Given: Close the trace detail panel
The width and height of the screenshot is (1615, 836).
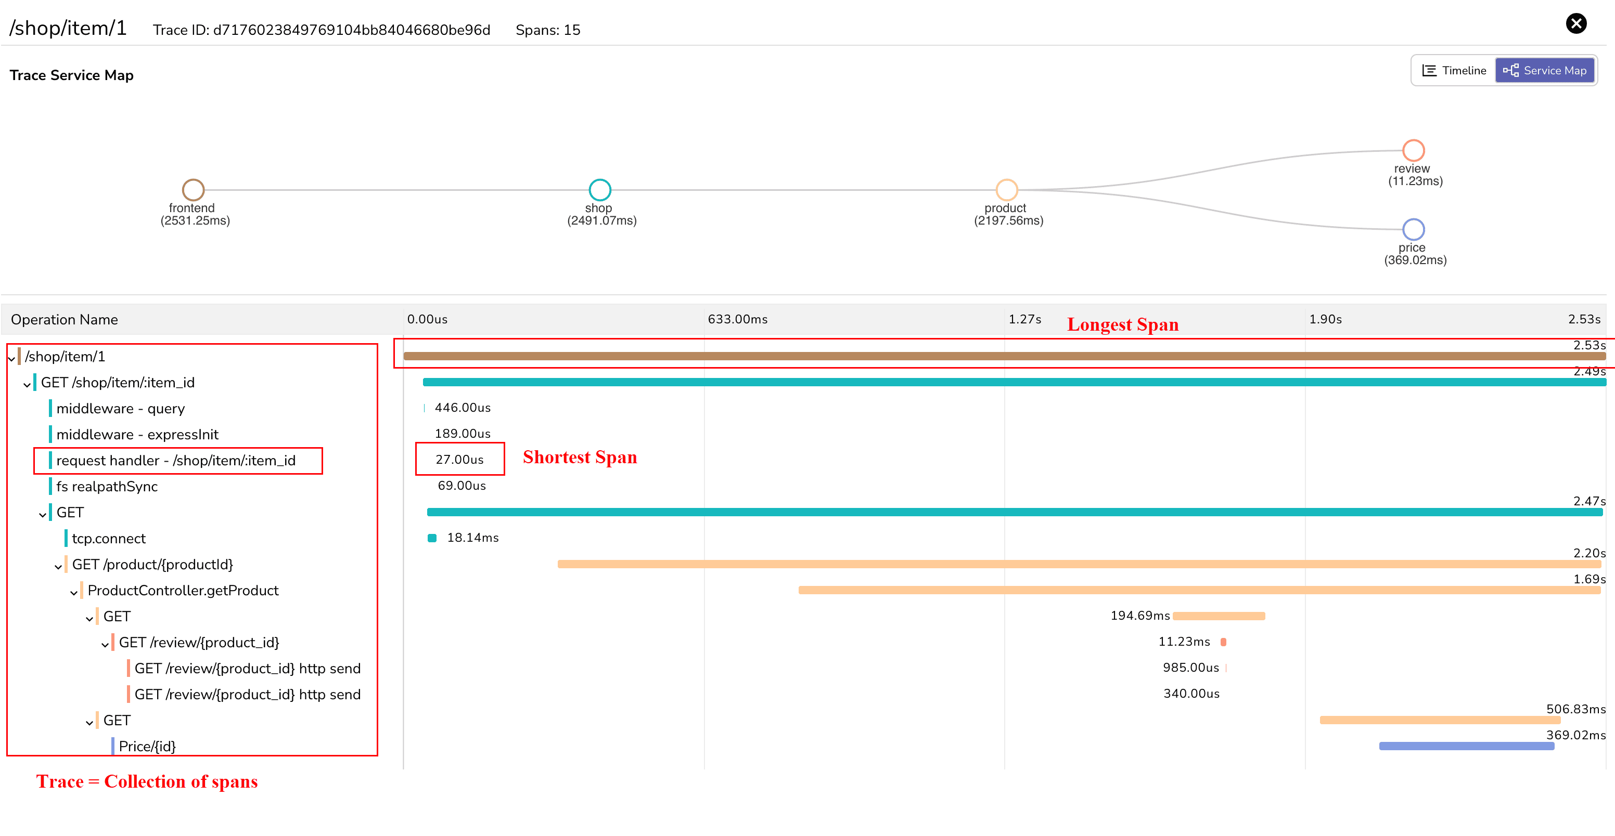Looking at the screenshot, I should point(1576,24).
